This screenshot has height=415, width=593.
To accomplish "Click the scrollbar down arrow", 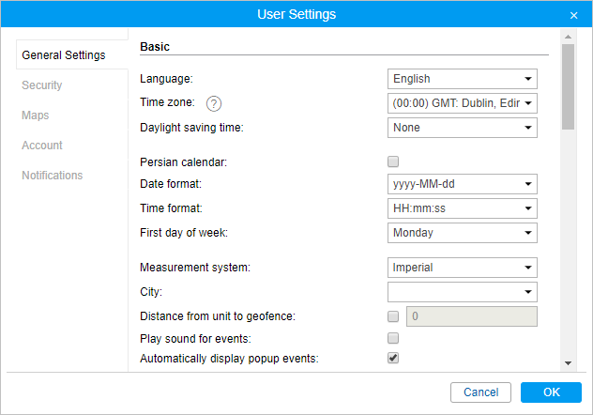I will point(568,363).
